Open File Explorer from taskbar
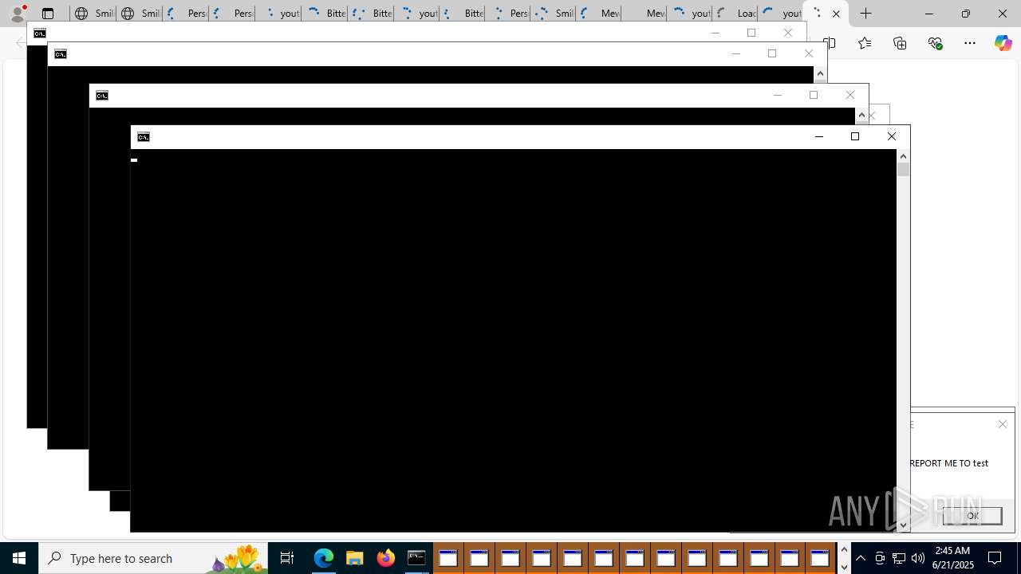The image size is (1021, 574). point(354,558)
